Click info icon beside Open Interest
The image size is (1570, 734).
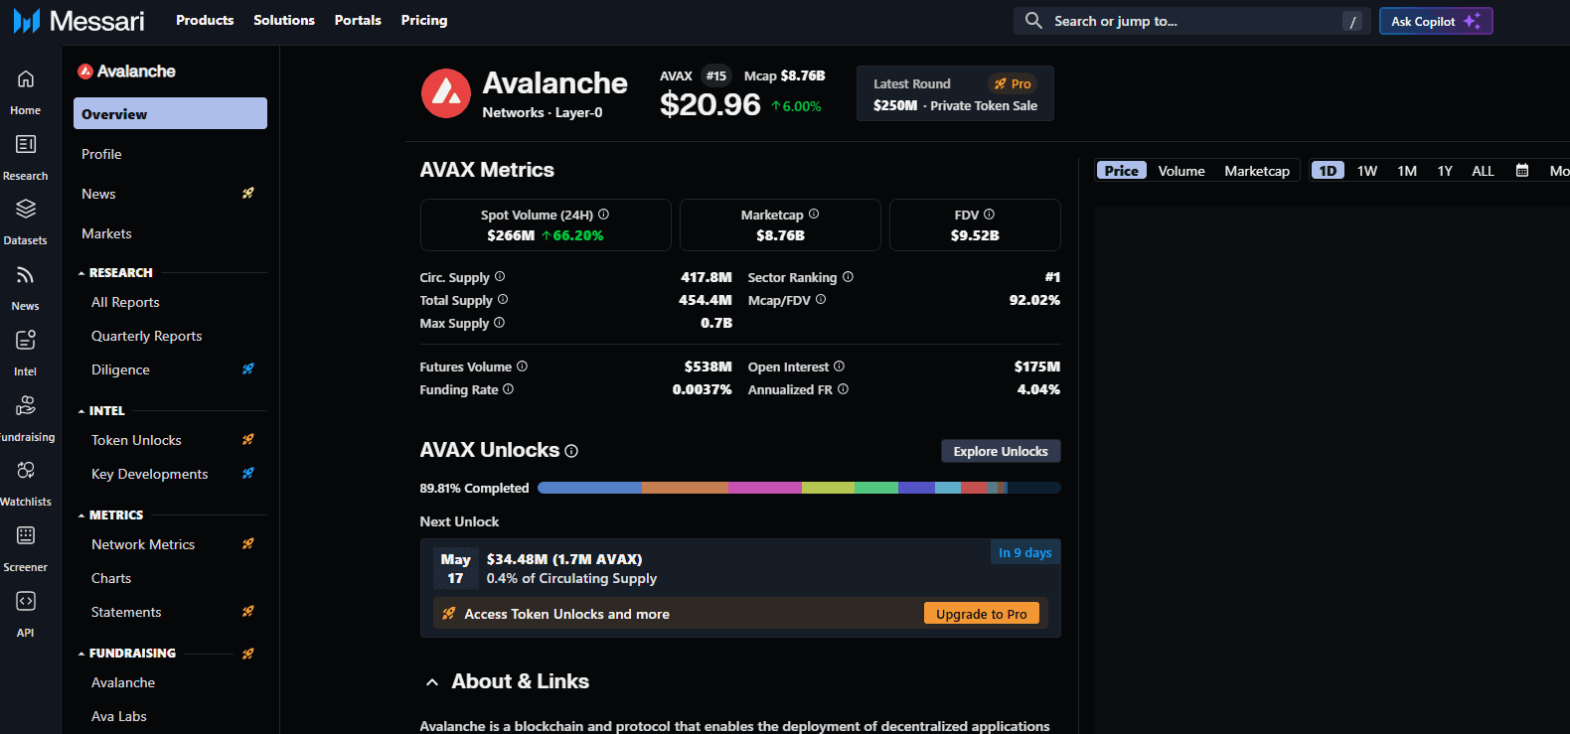(x=840, y=367)
